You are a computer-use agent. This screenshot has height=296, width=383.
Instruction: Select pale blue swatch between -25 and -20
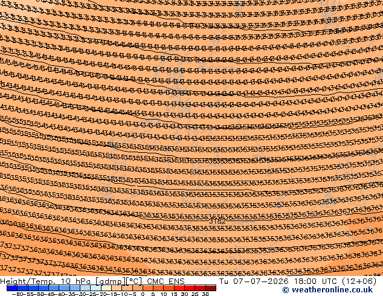95,288
